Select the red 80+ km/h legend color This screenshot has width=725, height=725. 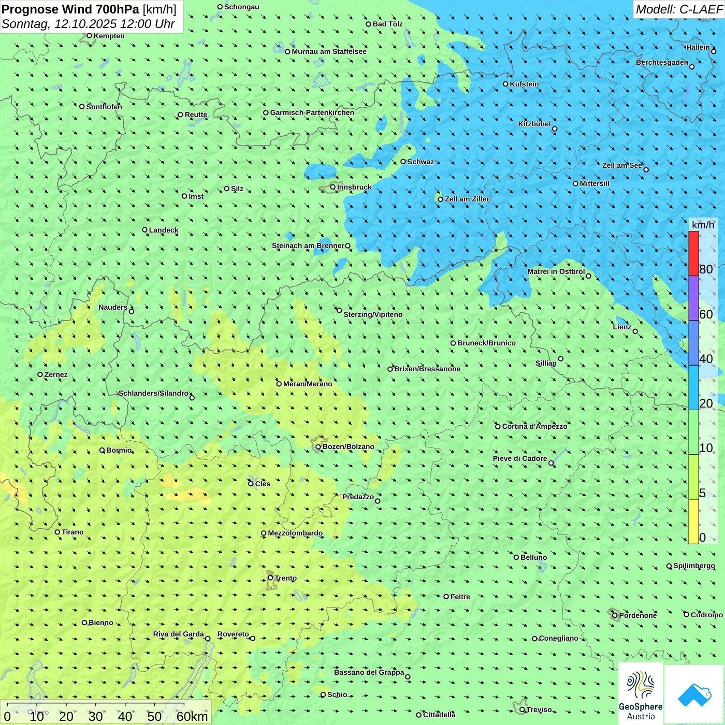pos(693,253)
